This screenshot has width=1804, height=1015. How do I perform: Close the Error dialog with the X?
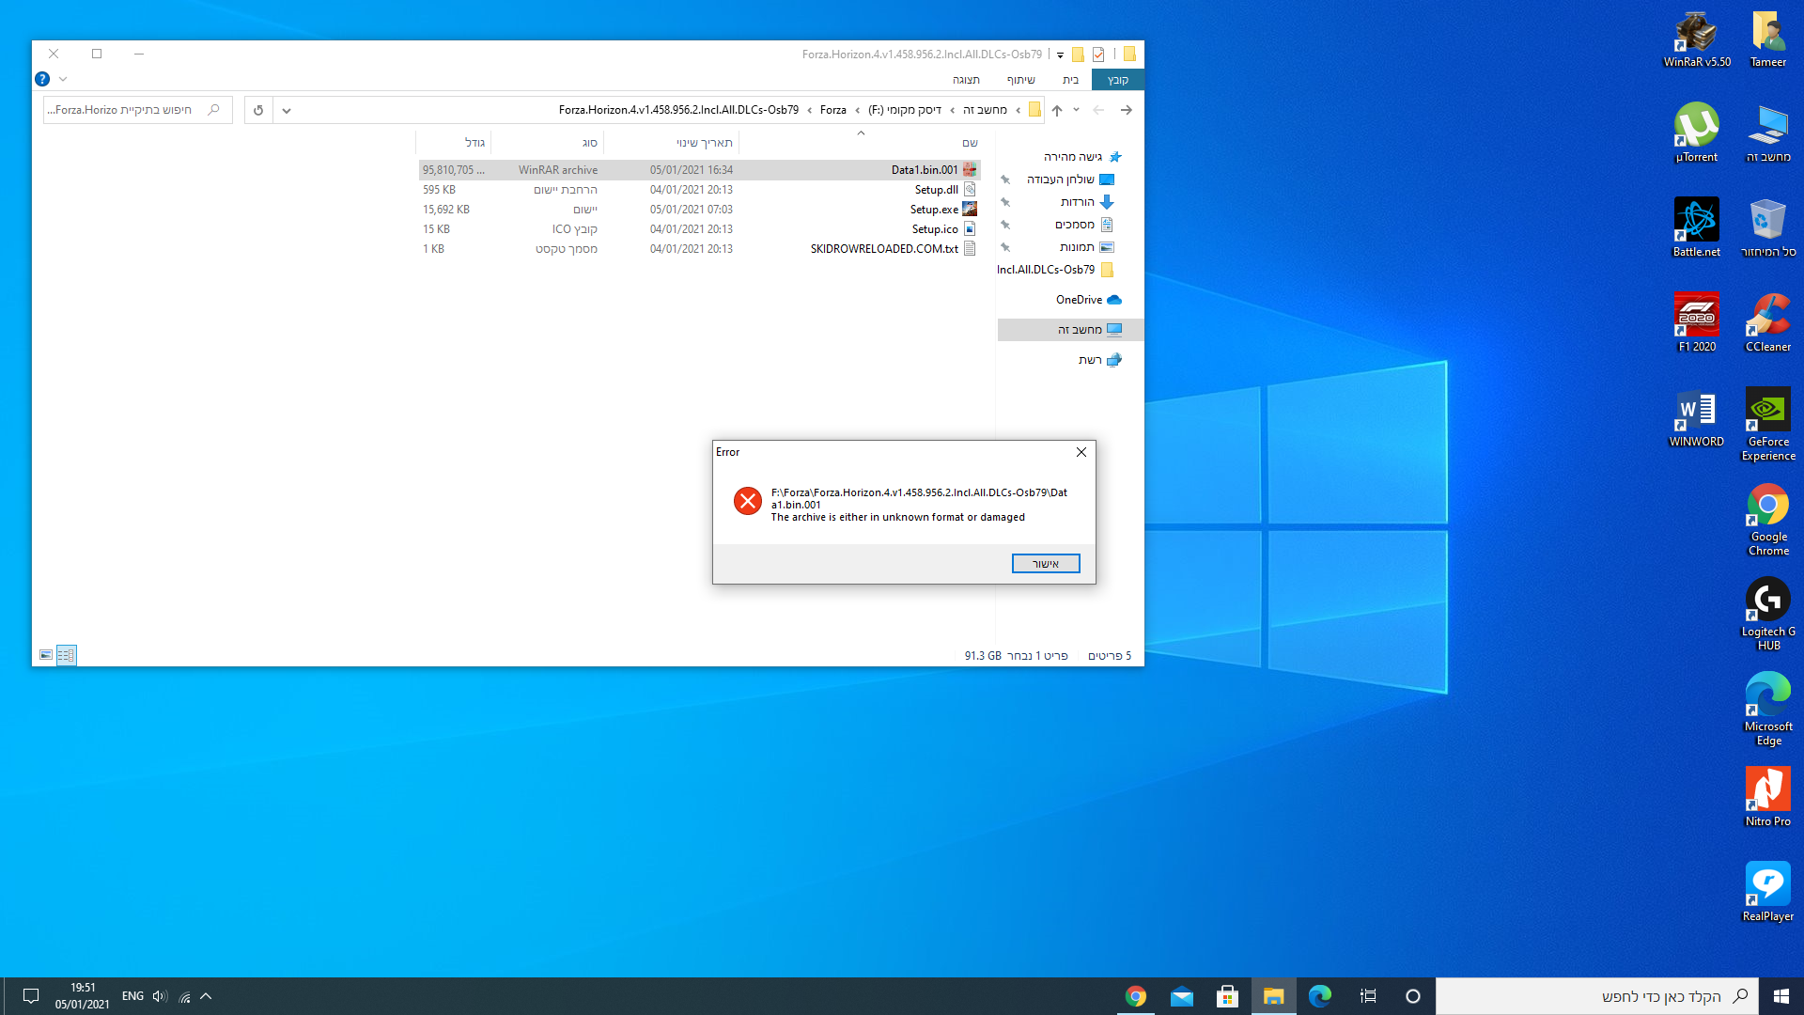(x=1081, y=452)
